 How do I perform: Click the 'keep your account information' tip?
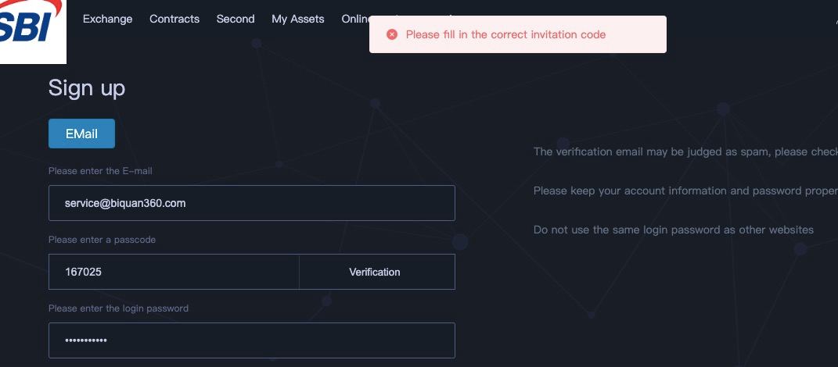click(685, 191)
